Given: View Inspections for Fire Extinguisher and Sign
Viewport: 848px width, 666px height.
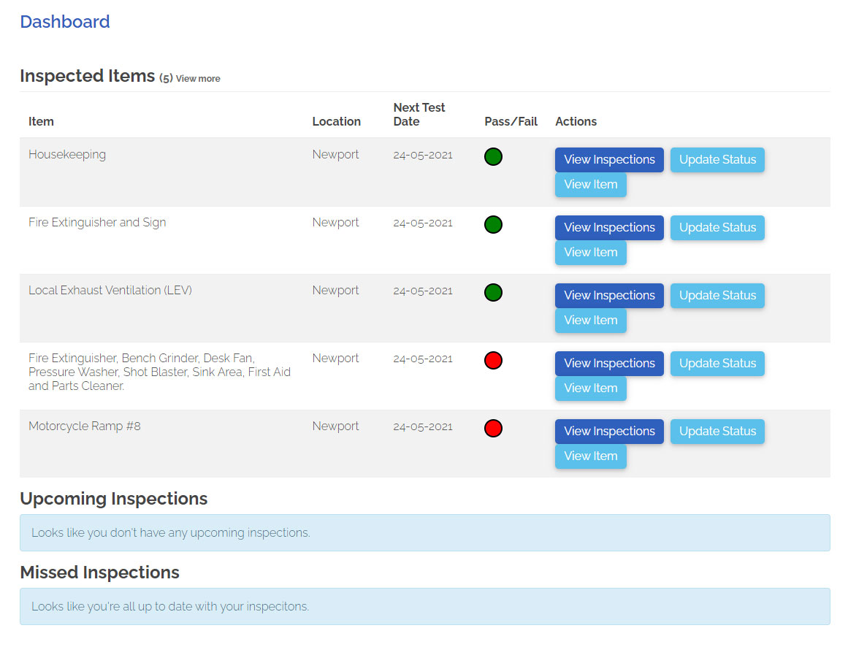Looking at the screenshot, I should tap(609, 228).
